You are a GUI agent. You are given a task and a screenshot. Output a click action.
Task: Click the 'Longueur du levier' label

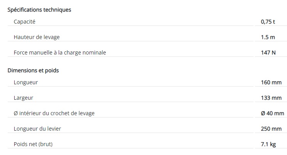tap(37, 129)
